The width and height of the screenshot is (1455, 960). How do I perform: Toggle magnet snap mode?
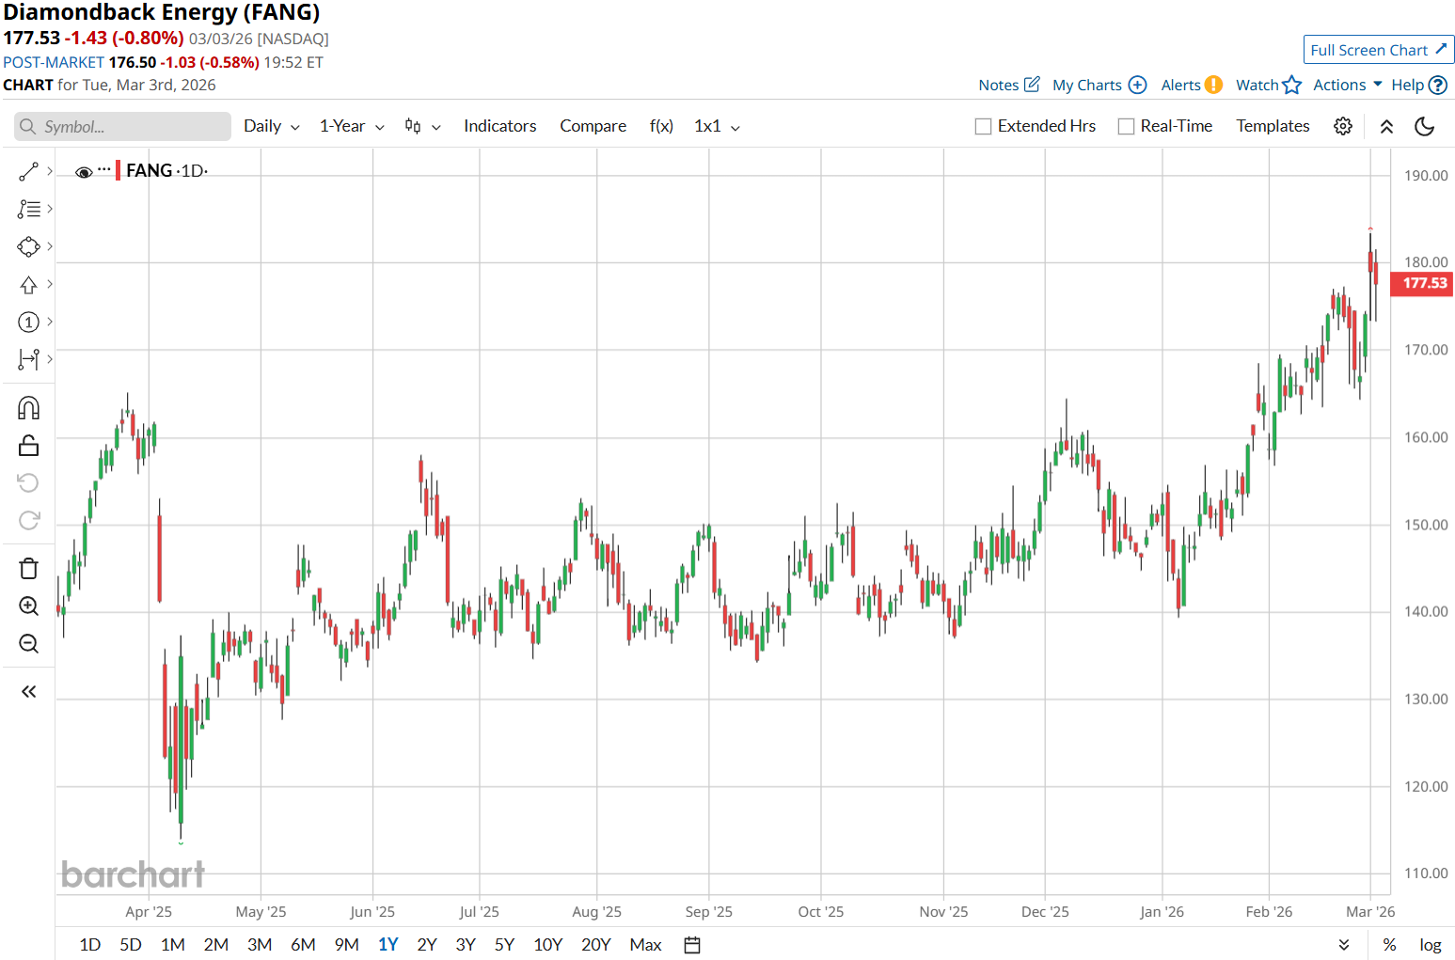[28, 408]
